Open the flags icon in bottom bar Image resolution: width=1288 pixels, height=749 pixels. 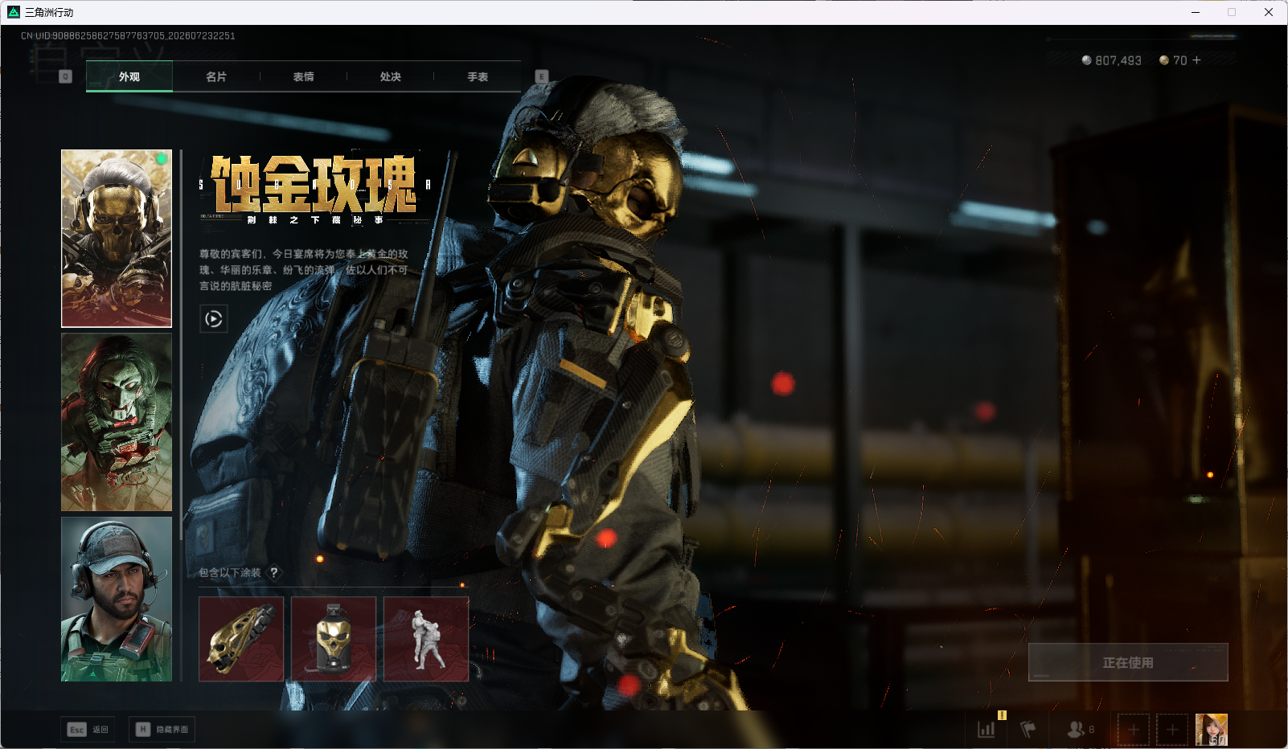(1028, 729)
